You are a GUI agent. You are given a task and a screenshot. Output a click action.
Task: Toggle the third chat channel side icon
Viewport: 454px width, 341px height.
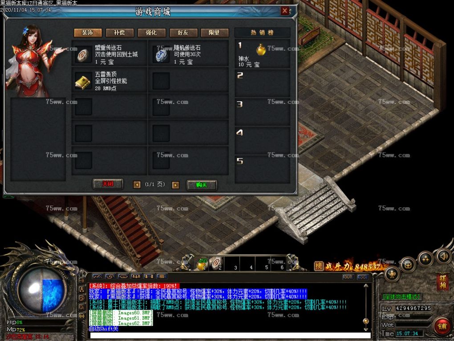81,298
